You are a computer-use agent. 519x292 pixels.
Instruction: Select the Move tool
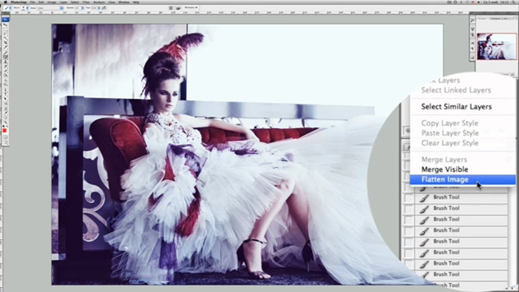pos(5,25)
